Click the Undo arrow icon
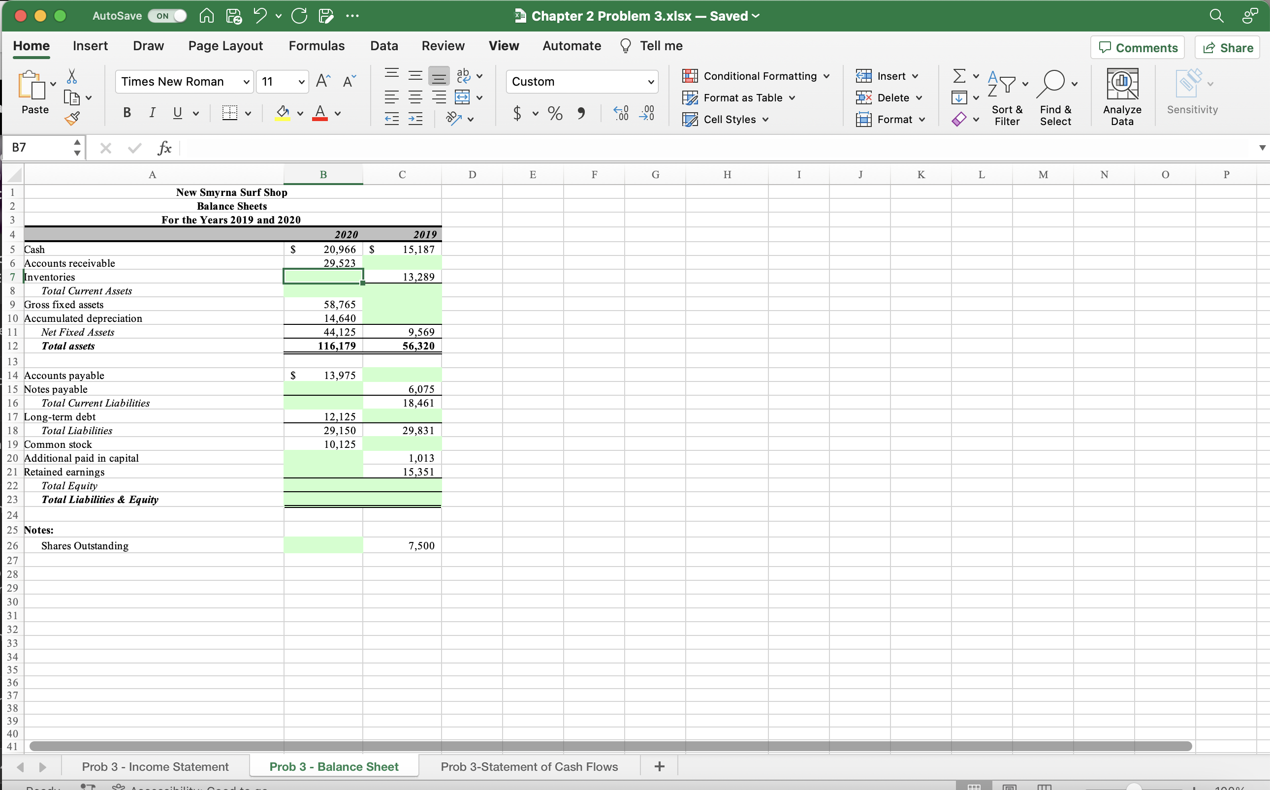 click(260, 16)
